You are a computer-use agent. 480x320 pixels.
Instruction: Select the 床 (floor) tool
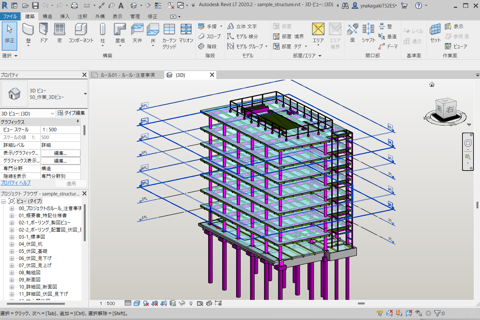click(x=153, y=35)
